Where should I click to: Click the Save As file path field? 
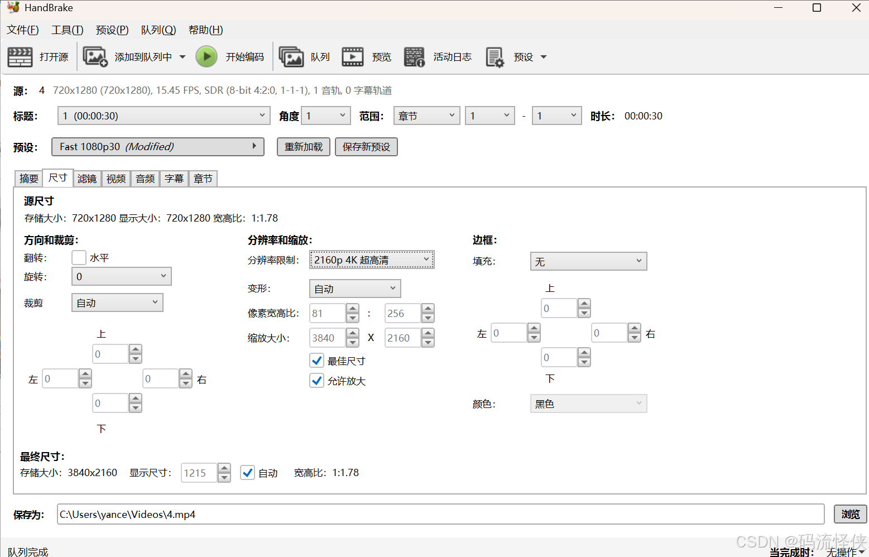[x=440, y=514]
